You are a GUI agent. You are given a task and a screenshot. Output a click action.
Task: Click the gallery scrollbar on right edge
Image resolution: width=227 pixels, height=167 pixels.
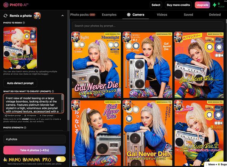click(x=226, y=22)
